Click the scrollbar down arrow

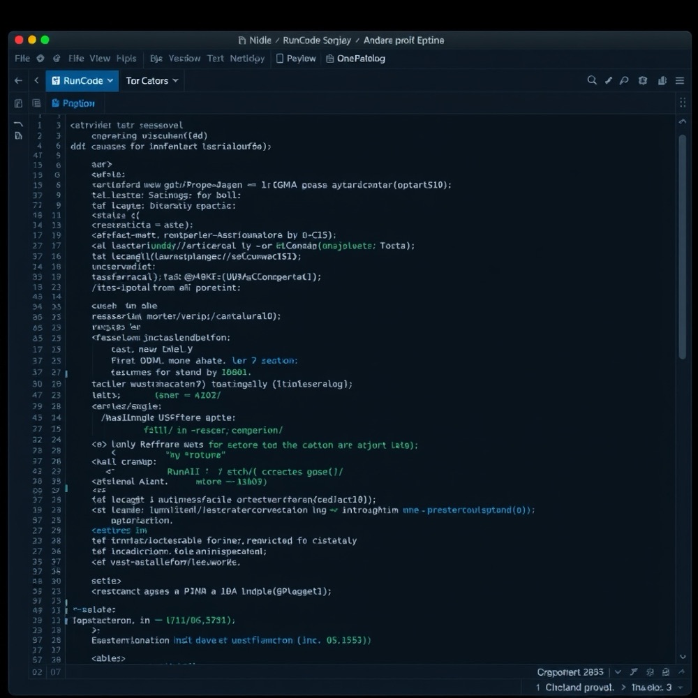pyautogui.click(x=683, y=657)
